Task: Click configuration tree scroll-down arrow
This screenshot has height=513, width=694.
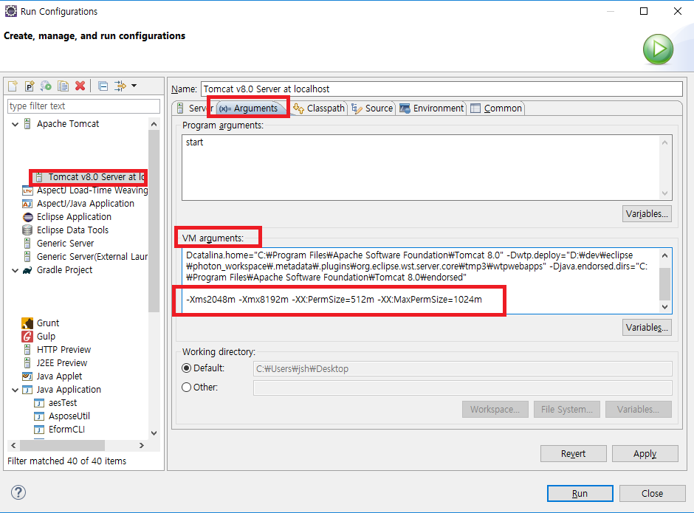Action: click(154, 433)
